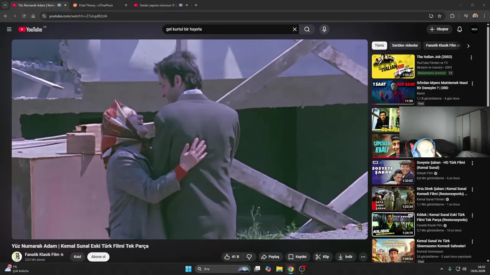This screenshot has width=490, height=275.
Task: Select the Fanatik Klasik Film filter chip
Action: [443, 45]
